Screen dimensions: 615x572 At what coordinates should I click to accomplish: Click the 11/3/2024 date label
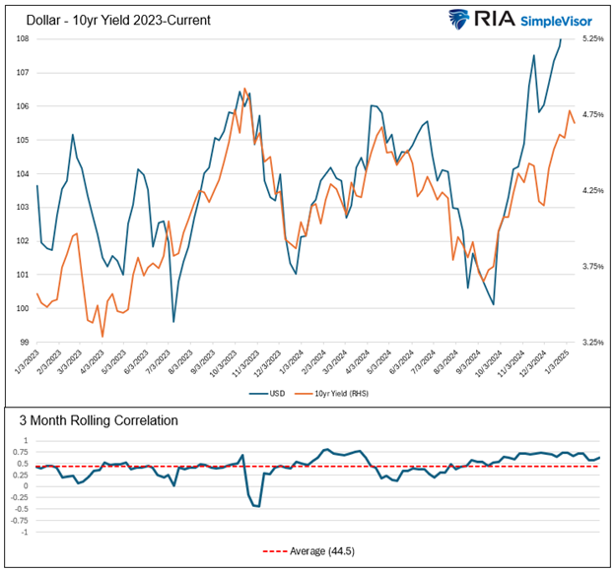pyautogui.click(x=512, y=362)
